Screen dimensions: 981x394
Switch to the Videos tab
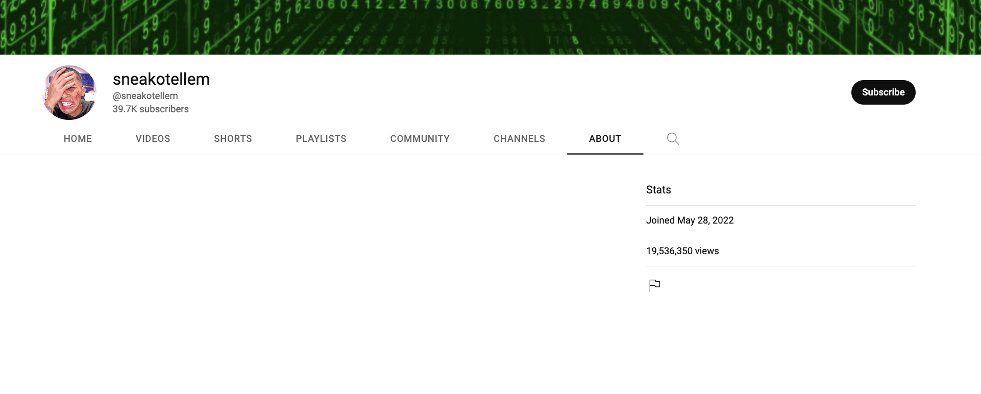click(153, 139)
